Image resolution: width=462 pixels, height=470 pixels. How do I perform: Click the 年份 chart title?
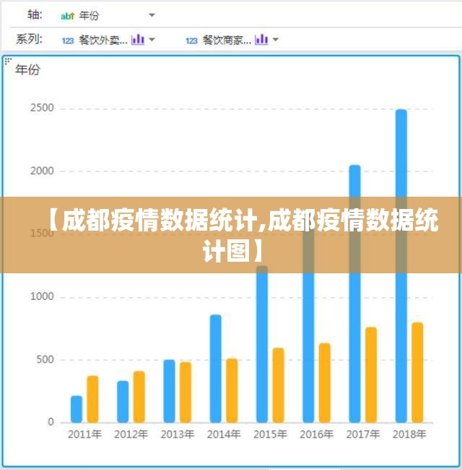27,69
